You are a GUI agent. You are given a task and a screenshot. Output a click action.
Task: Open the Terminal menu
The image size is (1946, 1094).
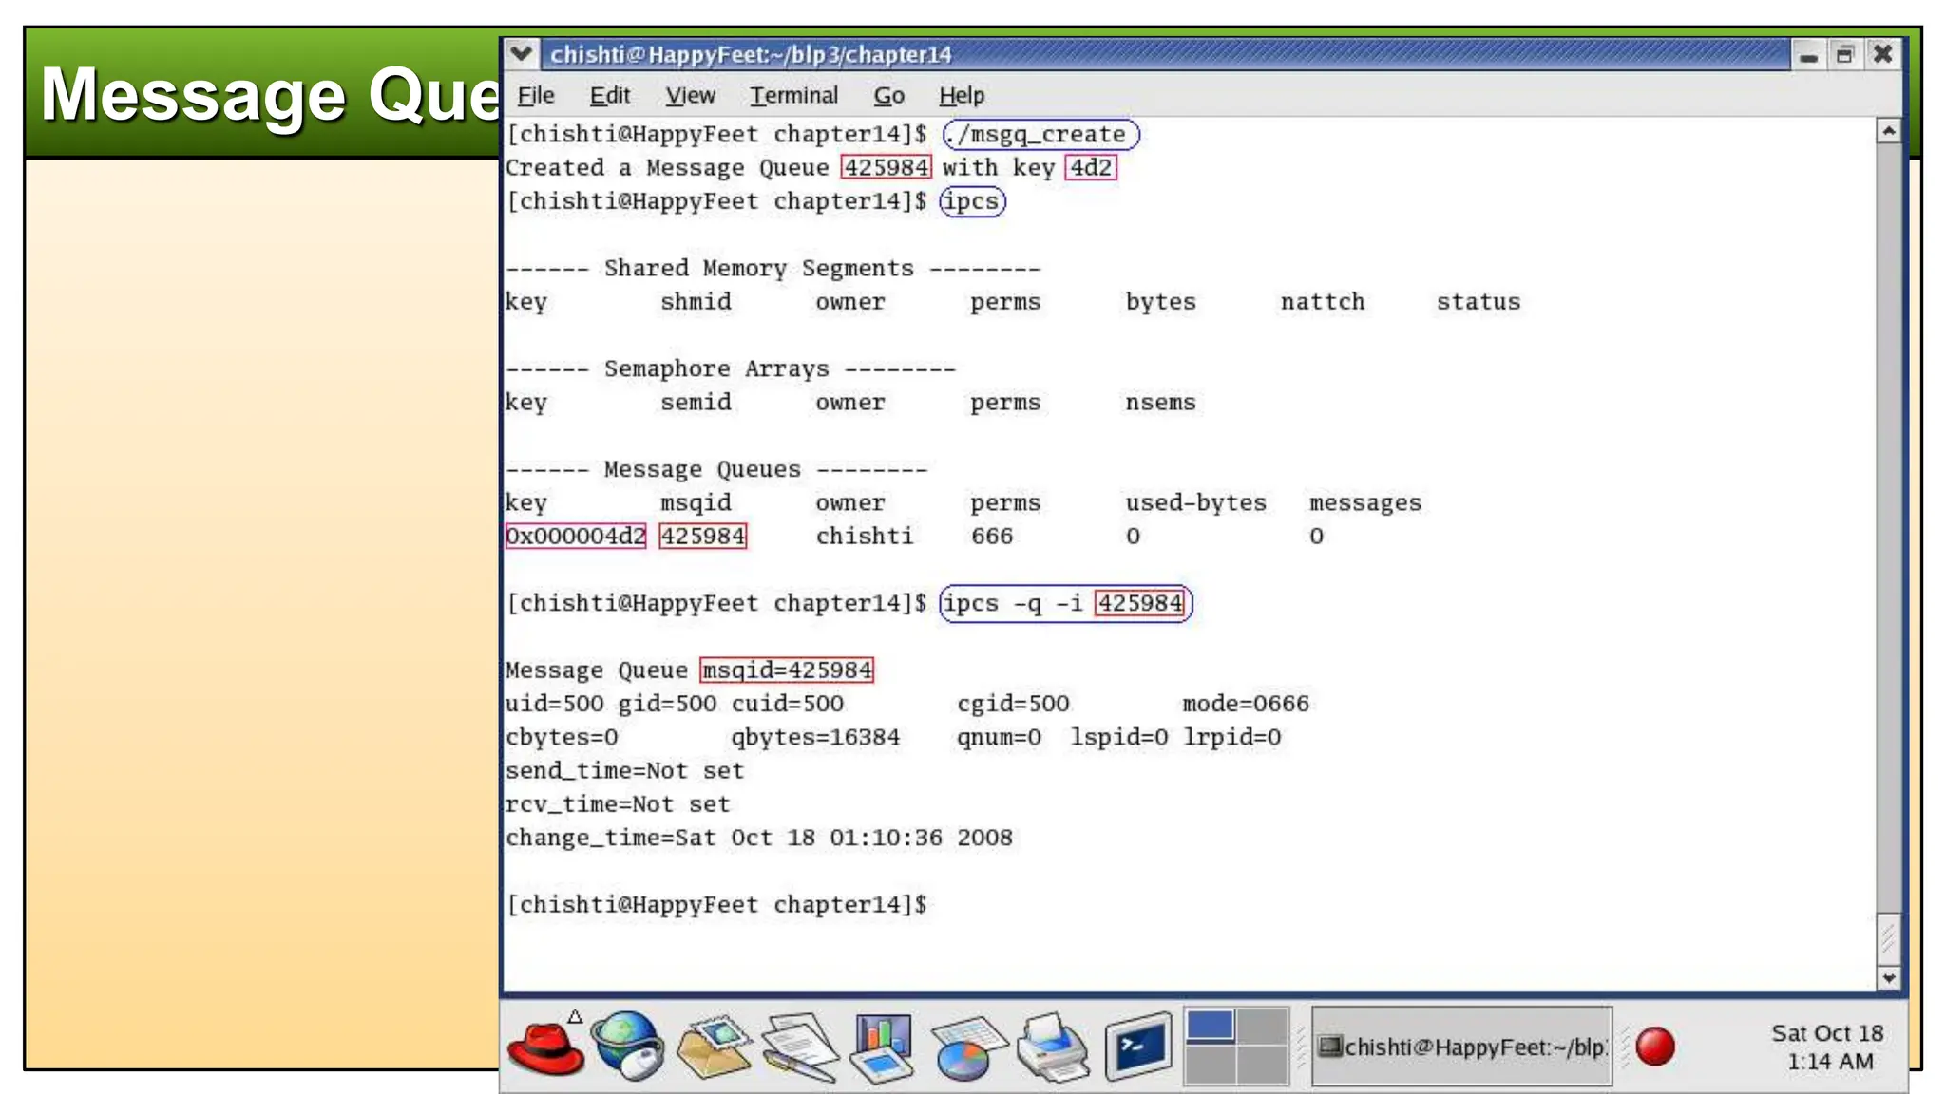[793, 96]
